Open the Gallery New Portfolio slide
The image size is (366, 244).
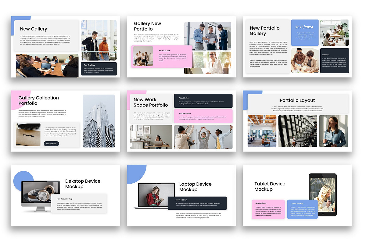181,47
